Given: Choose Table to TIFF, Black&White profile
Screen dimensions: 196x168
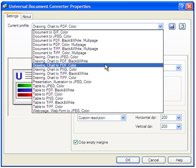Looking at the screenshot, I should 98,103.
